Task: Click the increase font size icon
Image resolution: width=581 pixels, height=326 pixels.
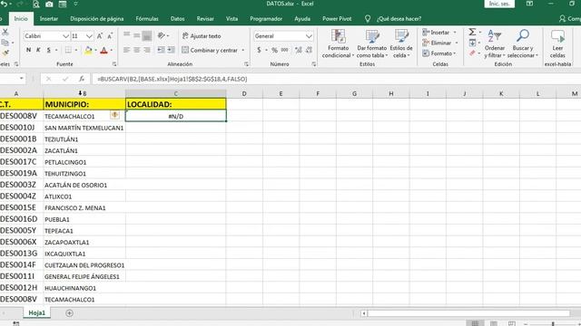Action: [x=100, y=36]
